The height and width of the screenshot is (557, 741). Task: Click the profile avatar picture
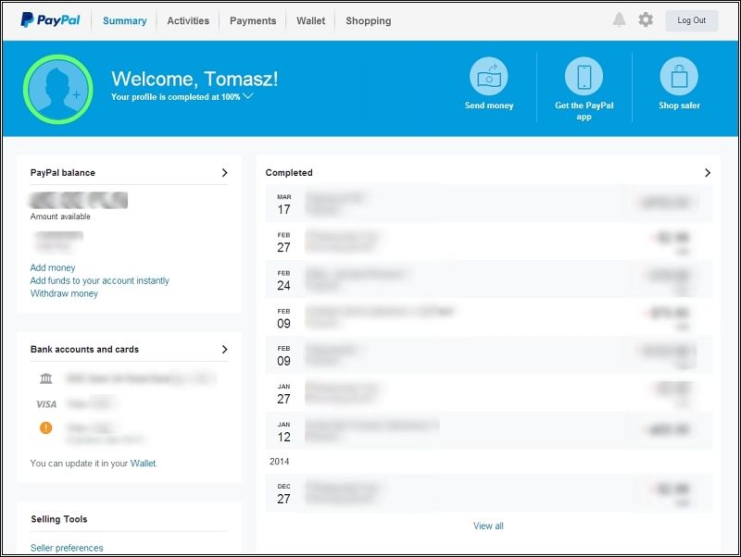[x=58, y=89]
